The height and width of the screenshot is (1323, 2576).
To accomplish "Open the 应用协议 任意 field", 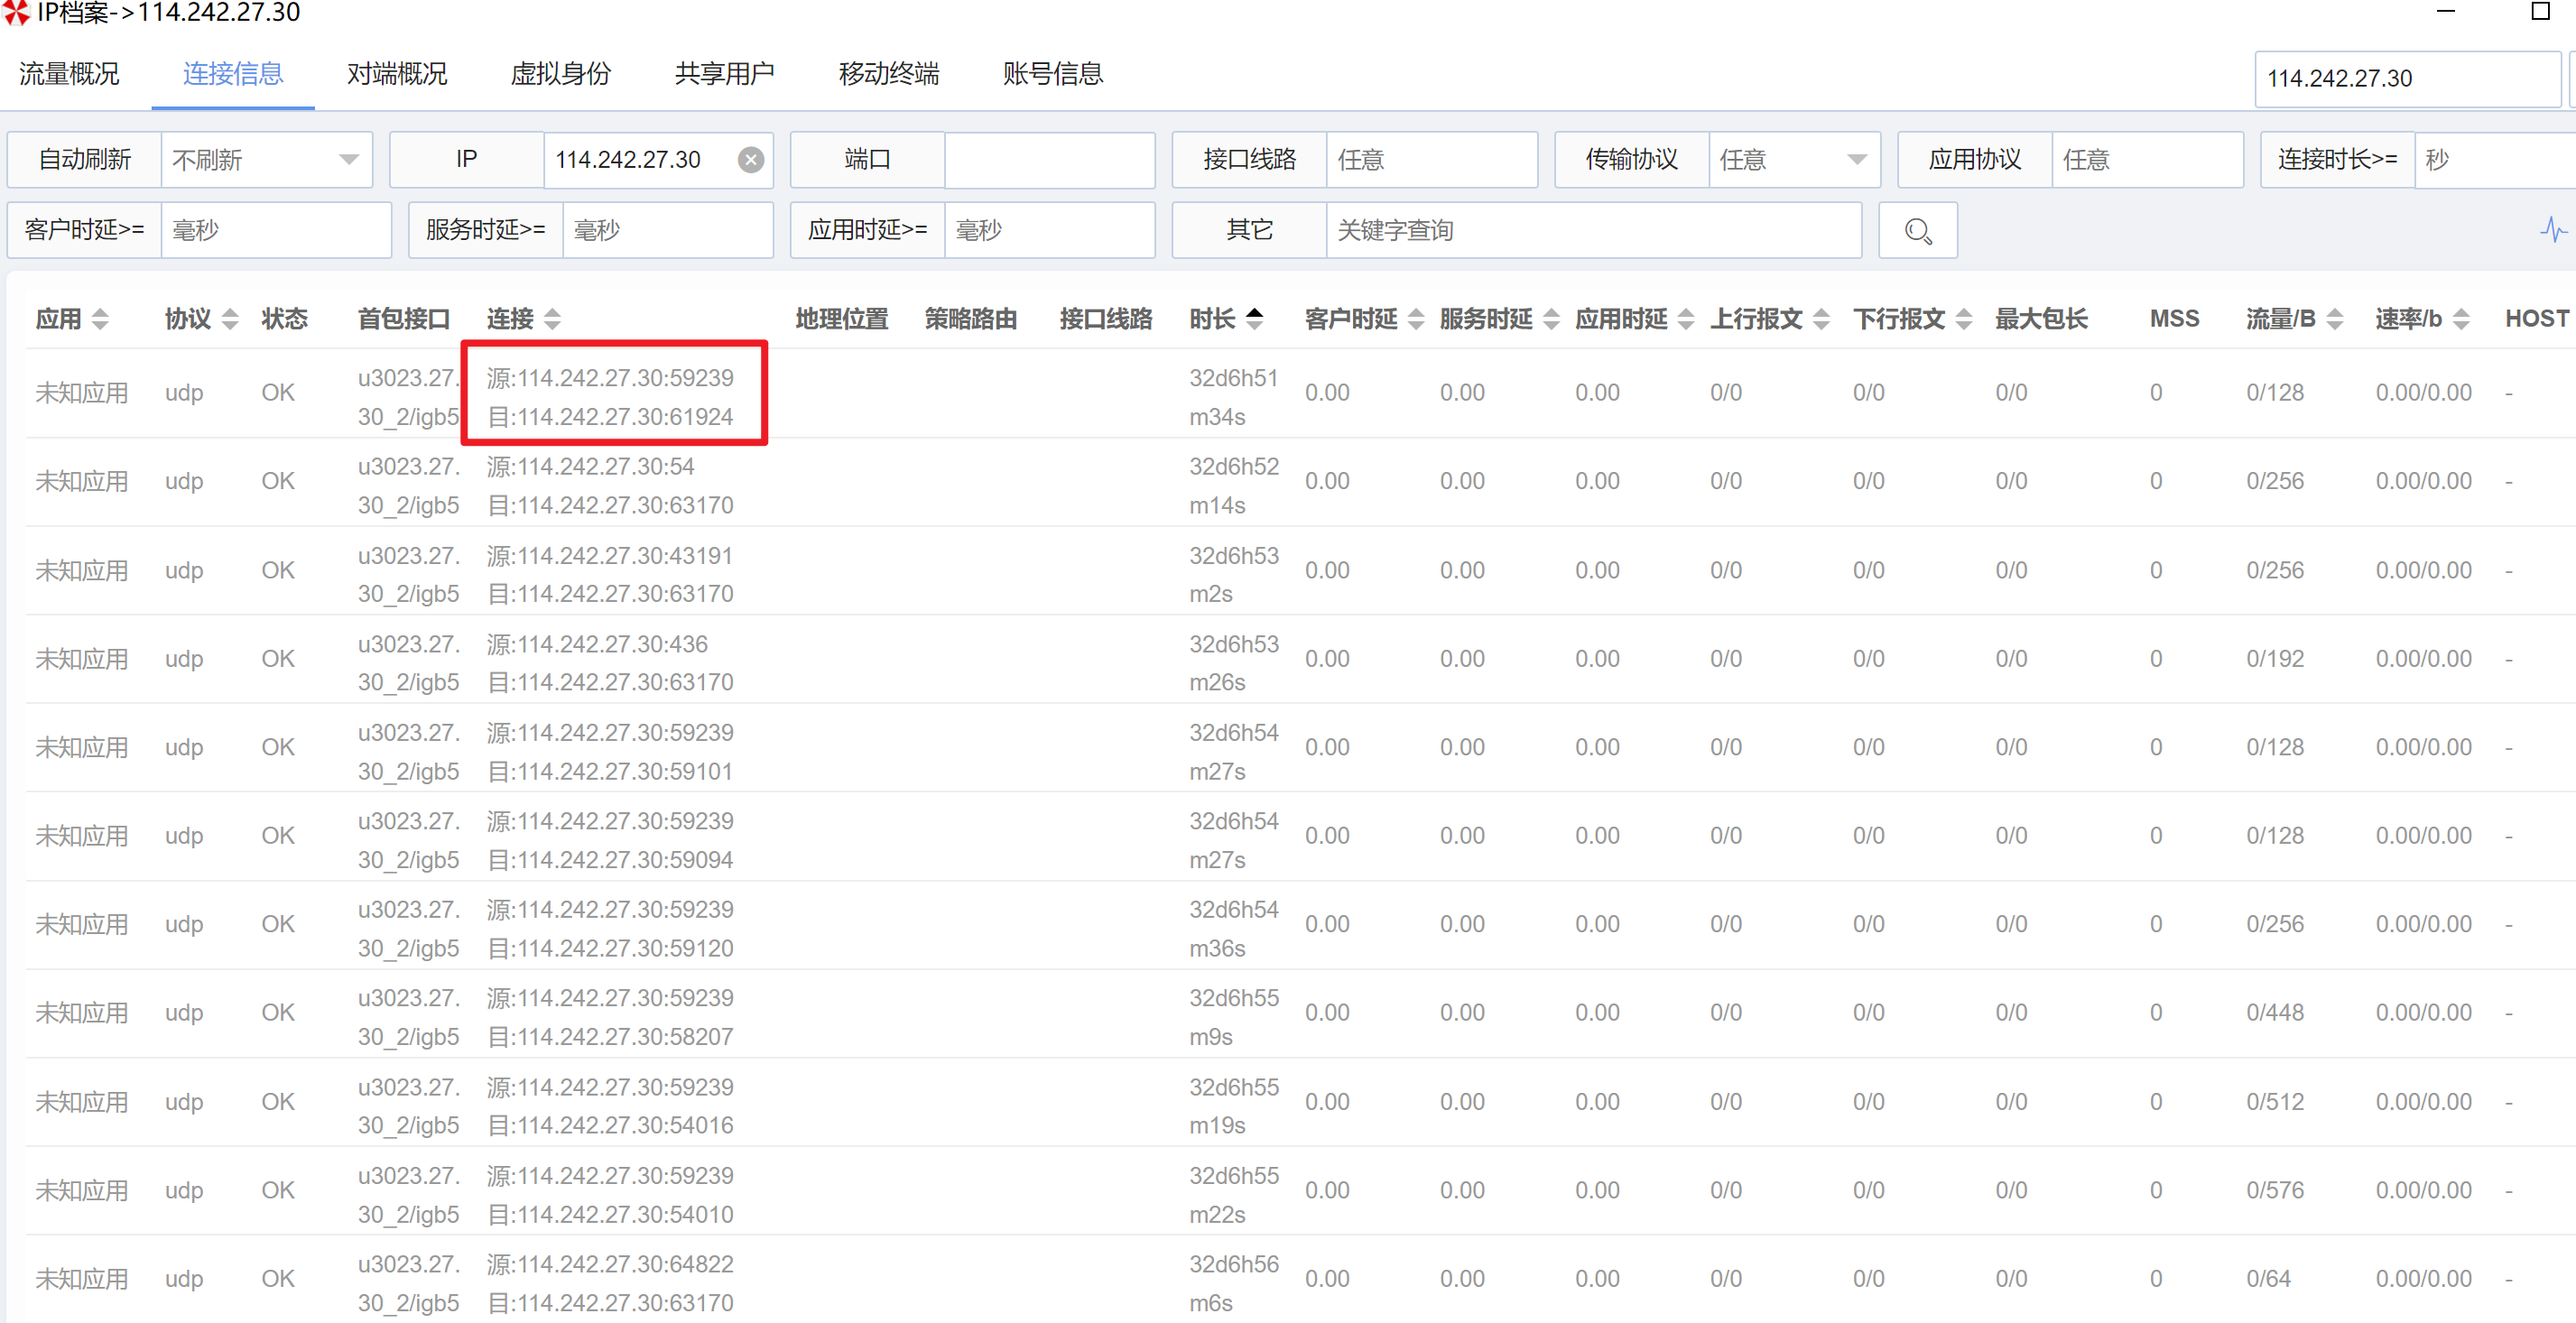I will click(2146, 160).
